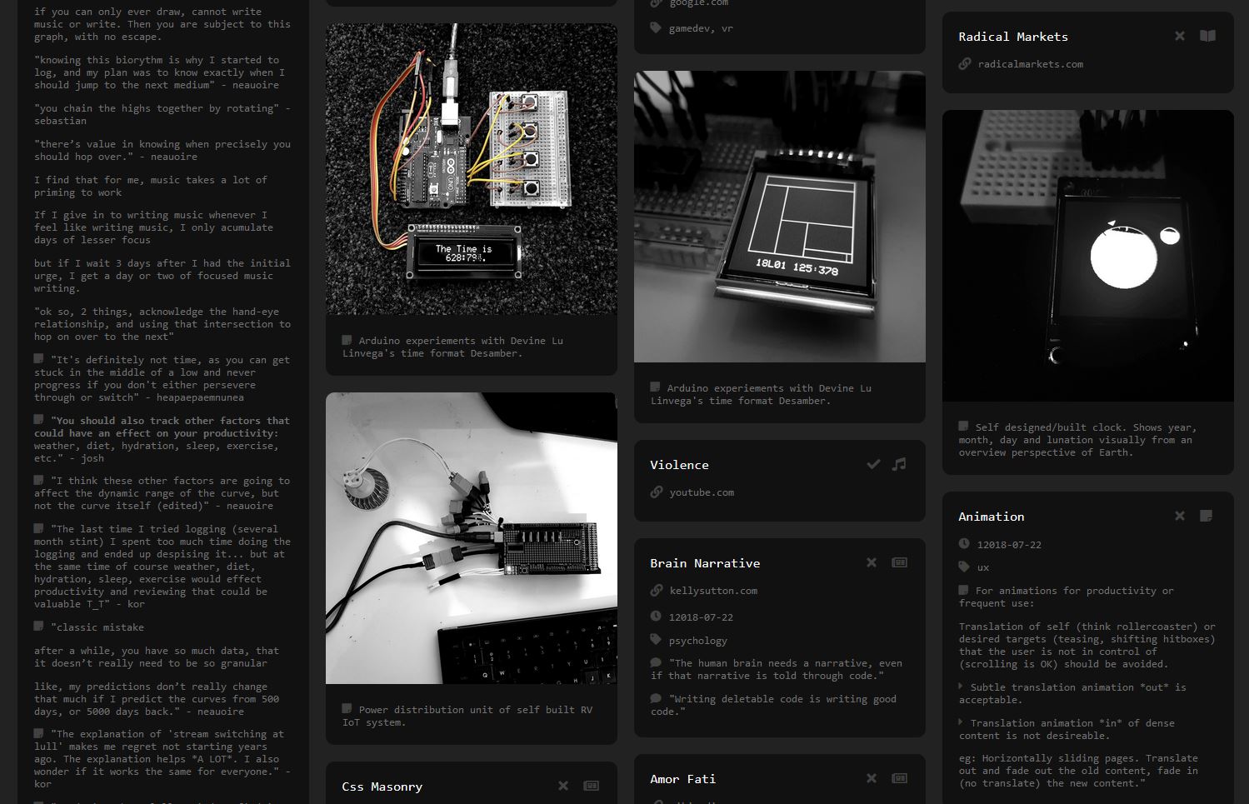The width and height of the screenshot is (1249, 804).
Task: Open the small grid display screen photo
Action: [x=780, y=217]
